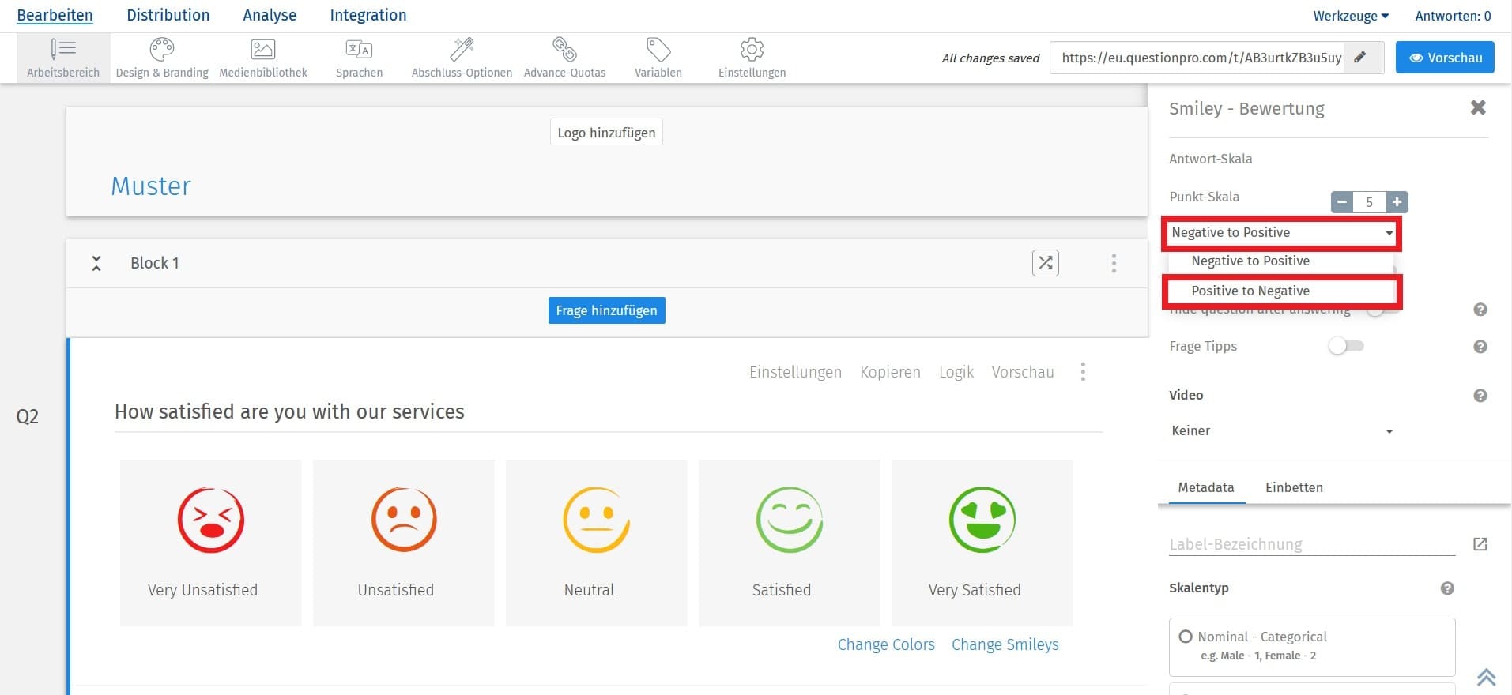1512x695 pixels.
Task: Open Design & Branding palette icon
Action: click(162, 50)
